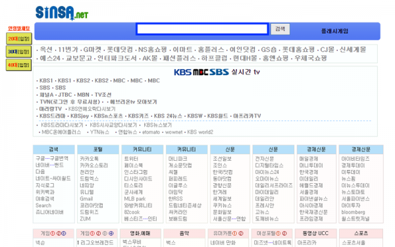The height and width of the screenshot is (247, 395).
Task: Go to 교보문고
Action: 79,58
